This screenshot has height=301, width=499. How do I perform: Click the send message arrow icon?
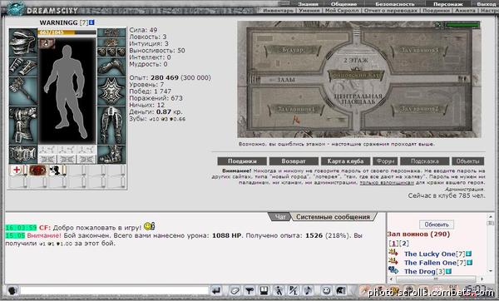point(216,290)
